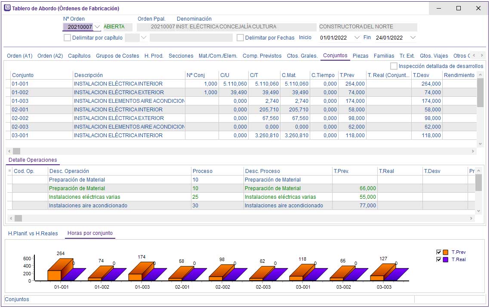Screen dimensions: 490x308
Task: Expand the Inicio date picker
Action: [357, 38]
